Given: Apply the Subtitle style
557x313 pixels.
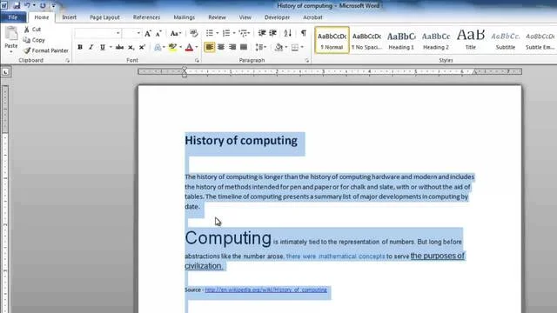Looking at the screenshot, I should click(506, 40).
